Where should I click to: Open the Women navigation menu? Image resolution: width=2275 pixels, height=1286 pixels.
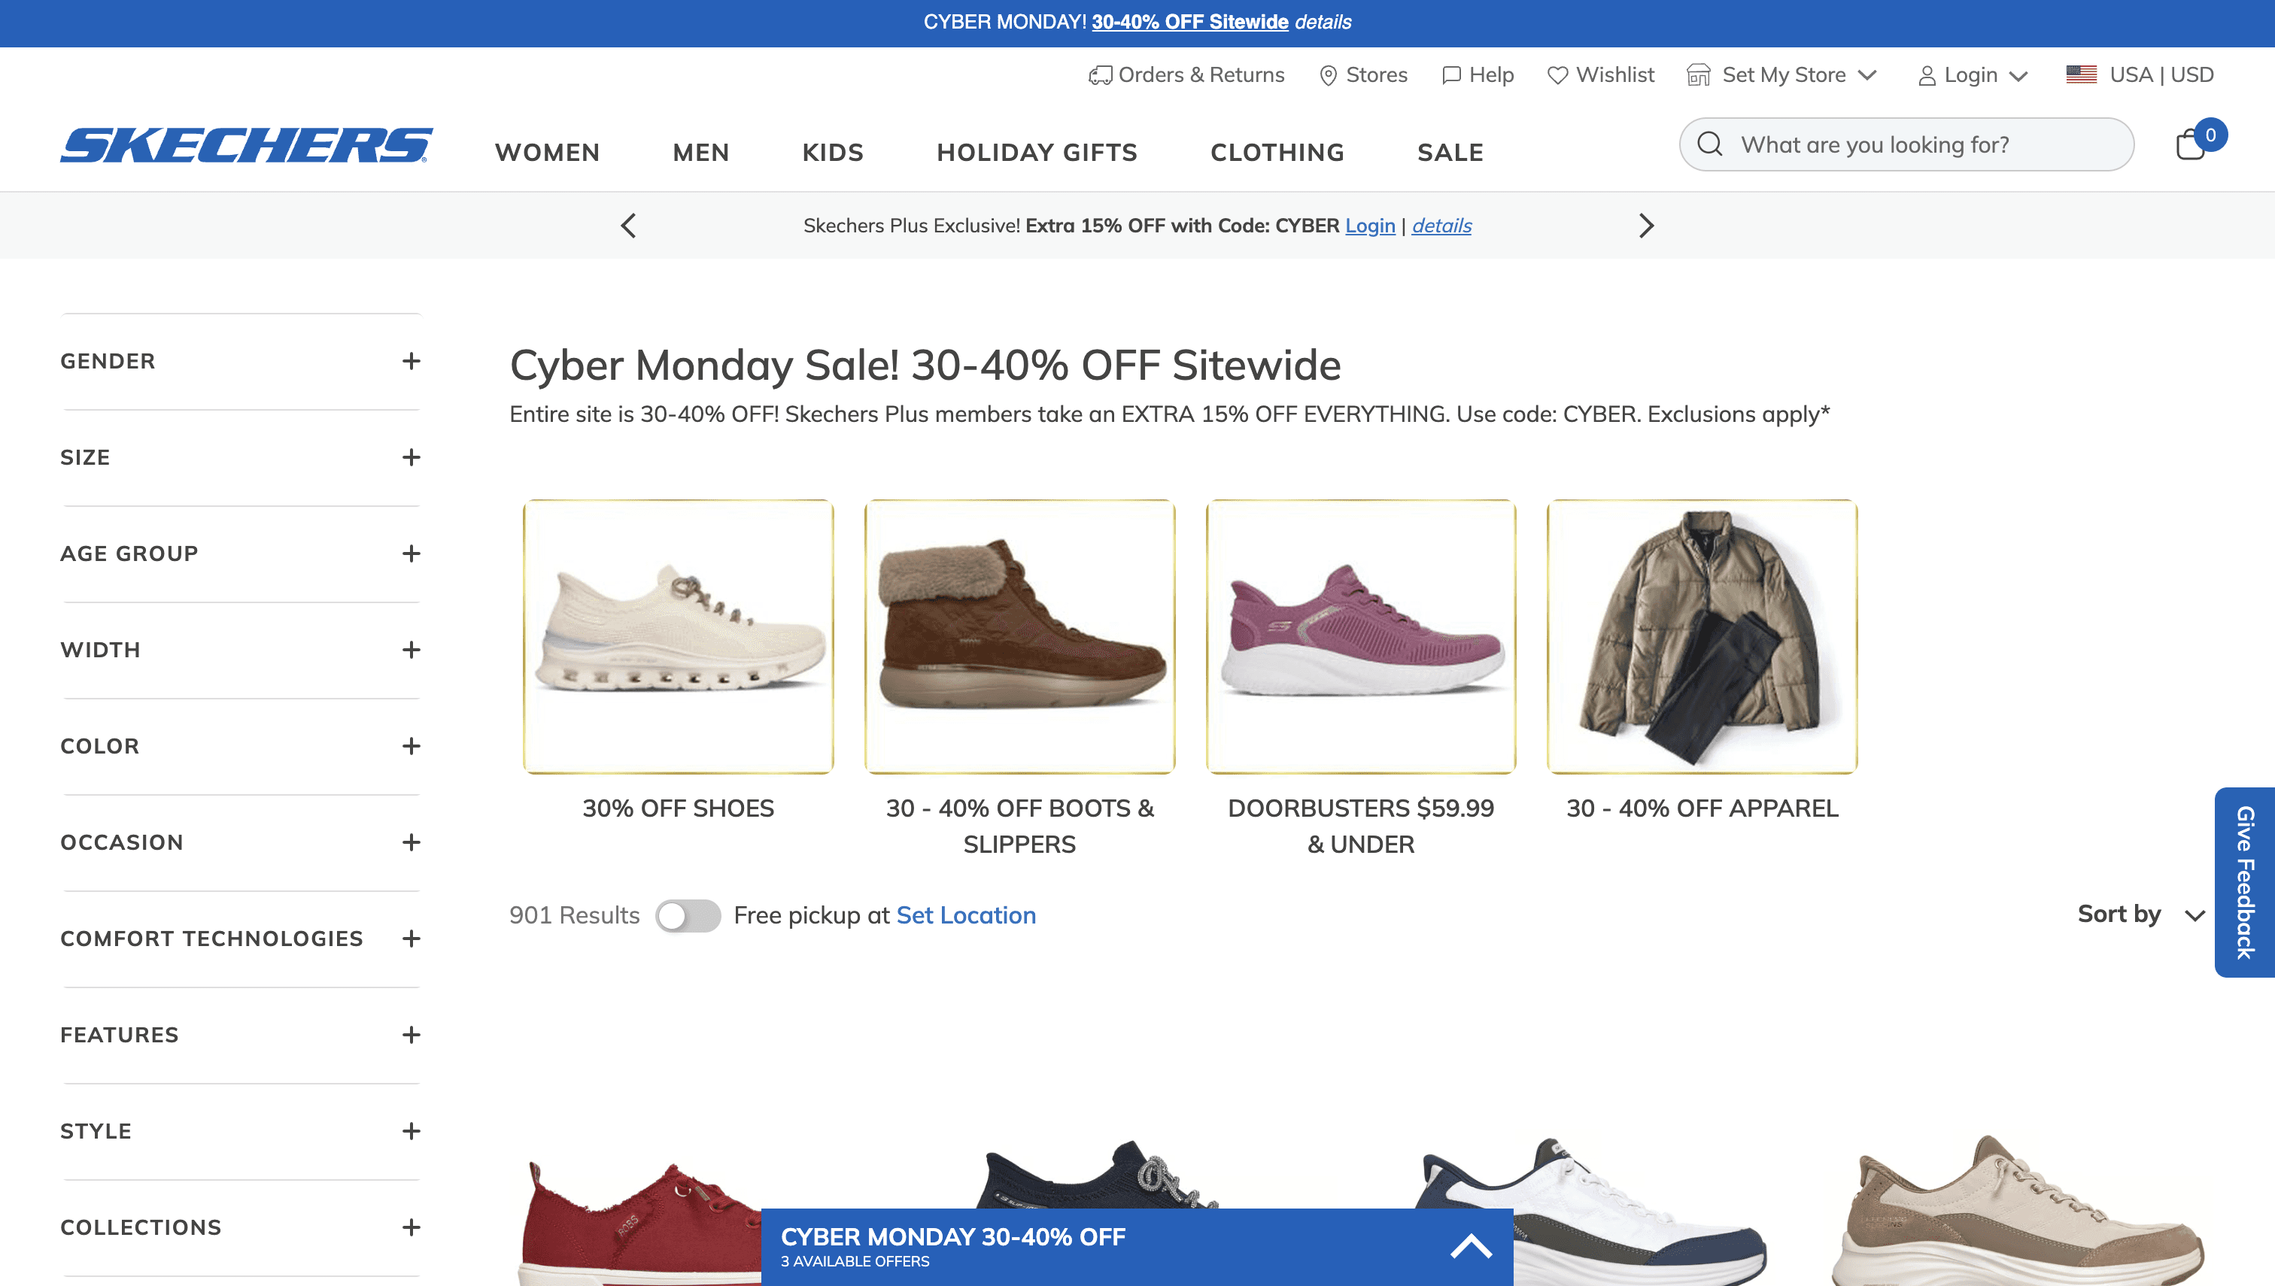tap(547, 153)
